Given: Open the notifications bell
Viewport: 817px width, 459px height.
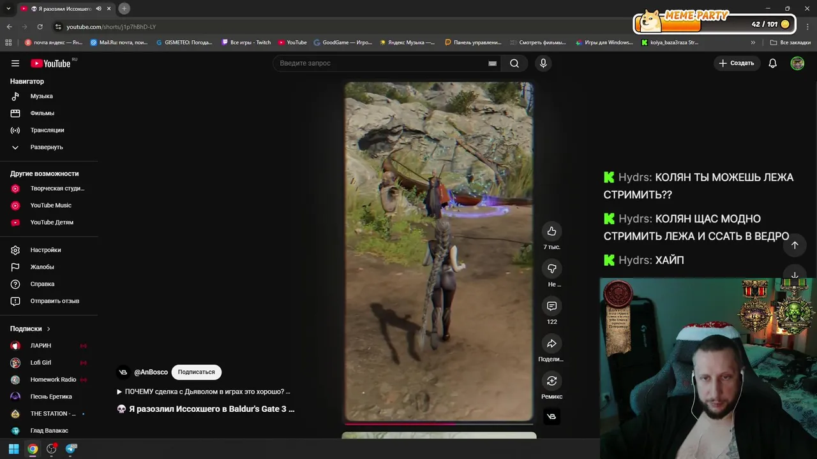Looking at the screenshot, I should click(772, 63).
